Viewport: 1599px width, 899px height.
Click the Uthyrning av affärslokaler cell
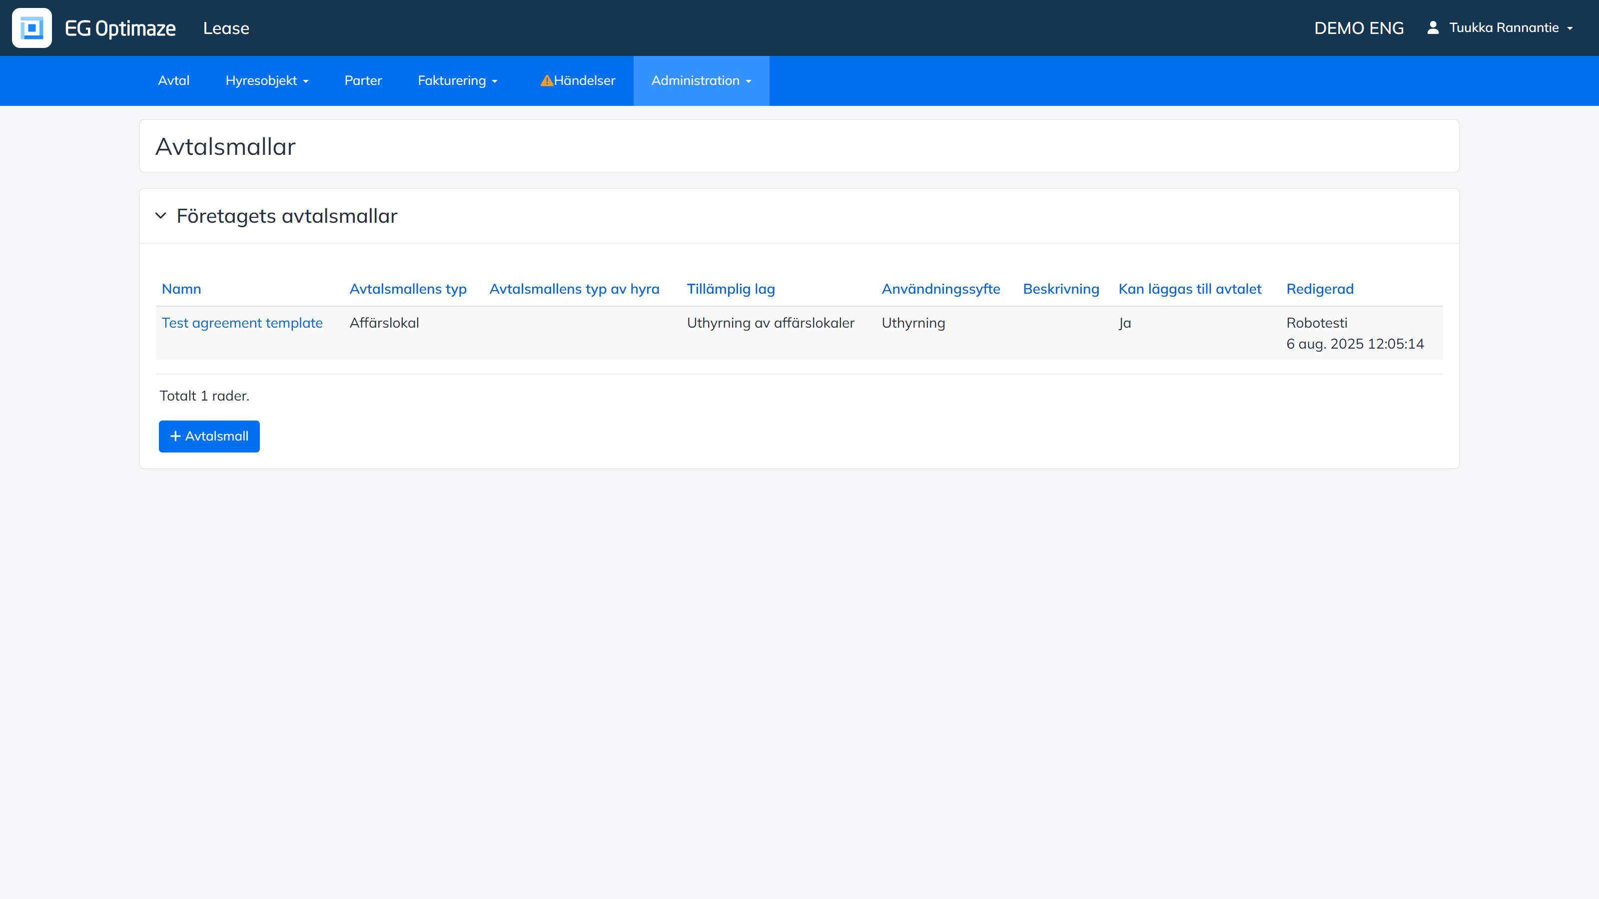click(x=771, y=323)
